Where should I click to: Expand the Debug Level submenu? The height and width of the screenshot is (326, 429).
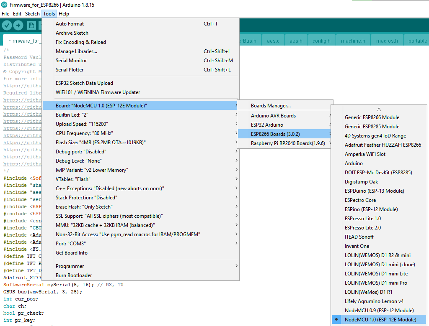tap(141, 161)
